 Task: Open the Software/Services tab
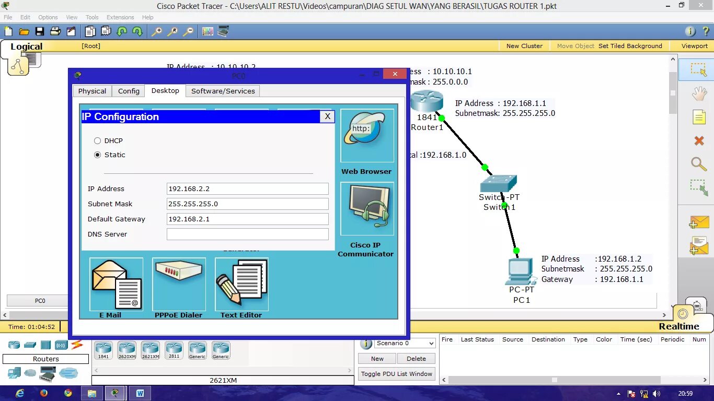pyautogui.click(x=223, y=91)
